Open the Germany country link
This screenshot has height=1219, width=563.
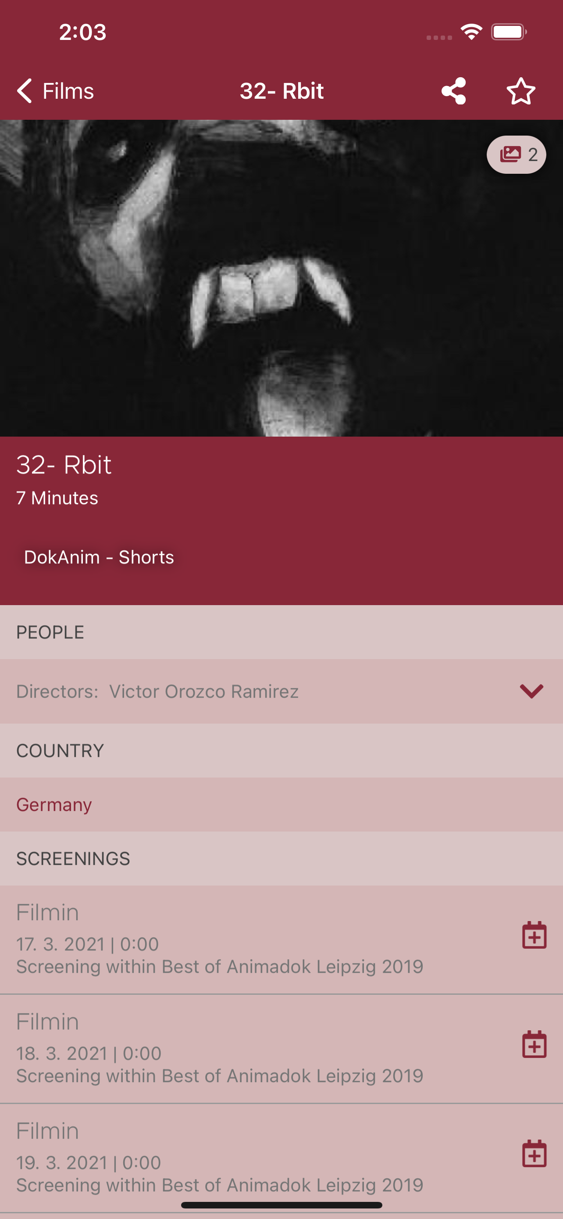54,804
